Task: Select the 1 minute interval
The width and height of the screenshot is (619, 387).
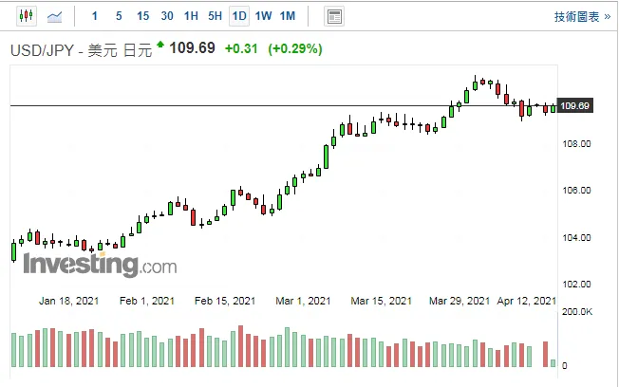Action: (x=95, y=16)
